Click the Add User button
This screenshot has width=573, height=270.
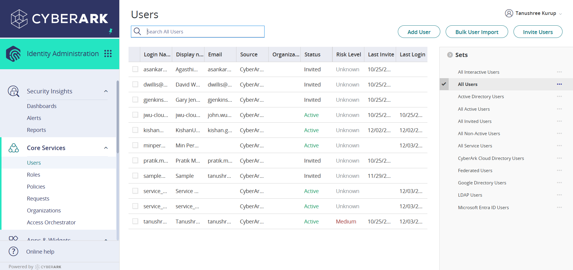point(419,32)
